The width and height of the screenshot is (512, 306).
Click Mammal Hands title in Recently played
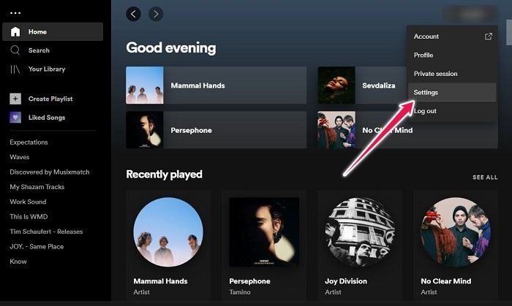click(x=160, y=281)
